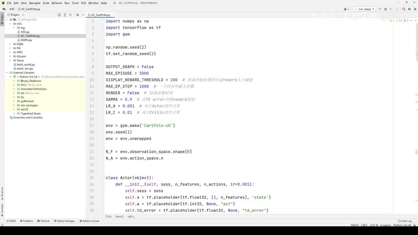Click the colorful plugin logo in toolbar
The height and width of the screenshot is (235, 418).
click(415, 9)
